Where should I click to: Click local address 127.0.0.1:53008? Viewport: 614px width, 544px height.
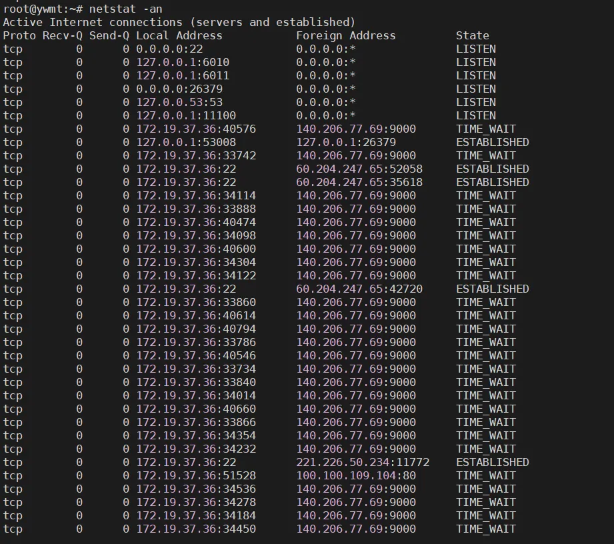click(x=186, y=142)
